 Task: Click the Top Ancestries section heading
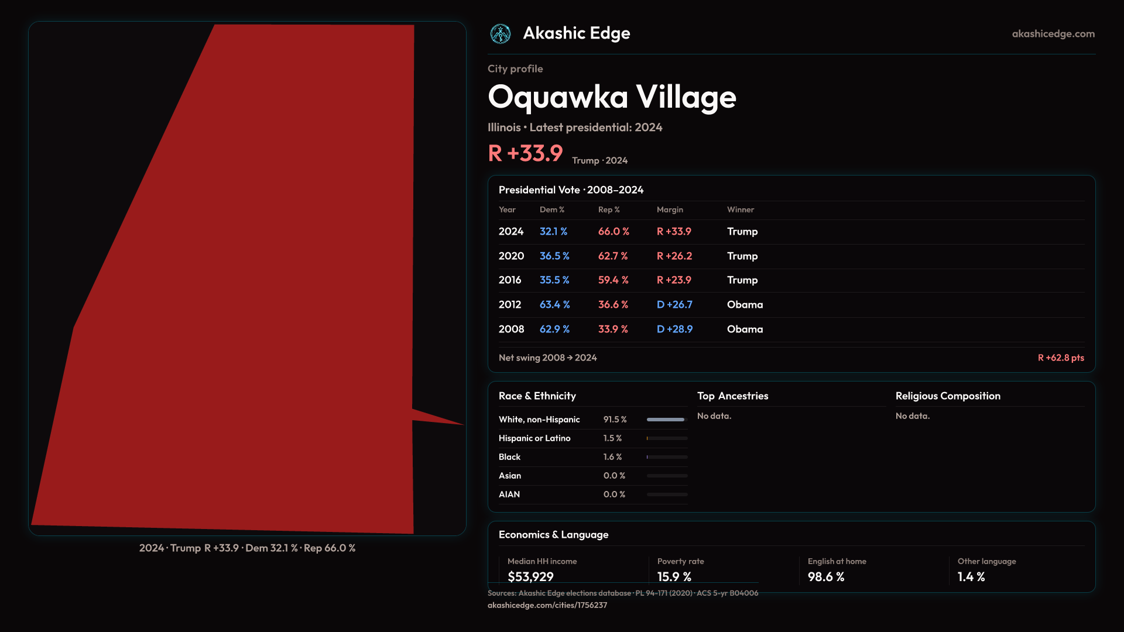click(732, 396)
